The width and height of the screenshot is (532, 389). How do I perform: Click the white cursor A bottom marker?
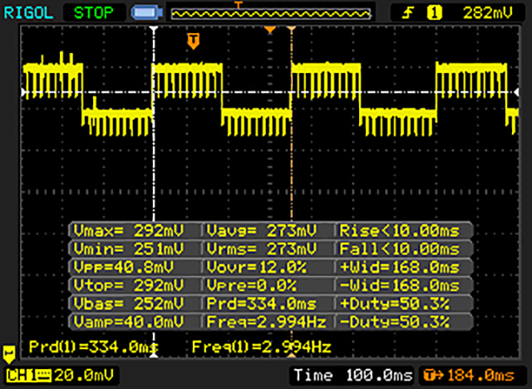click(x=154, y=355)
